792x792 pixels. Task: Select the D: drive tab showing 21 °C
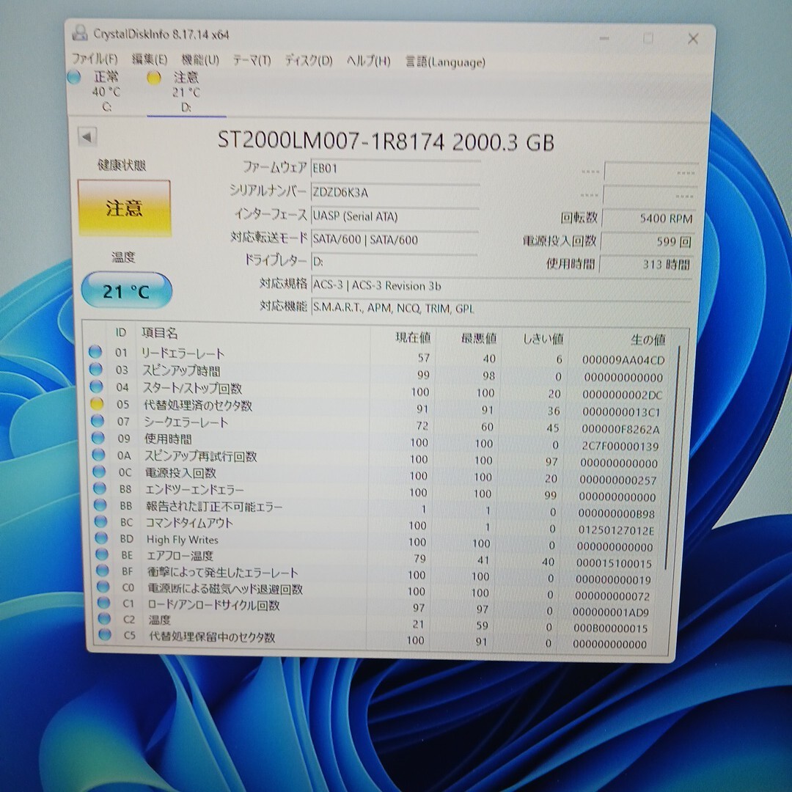[x=186, y=92]
